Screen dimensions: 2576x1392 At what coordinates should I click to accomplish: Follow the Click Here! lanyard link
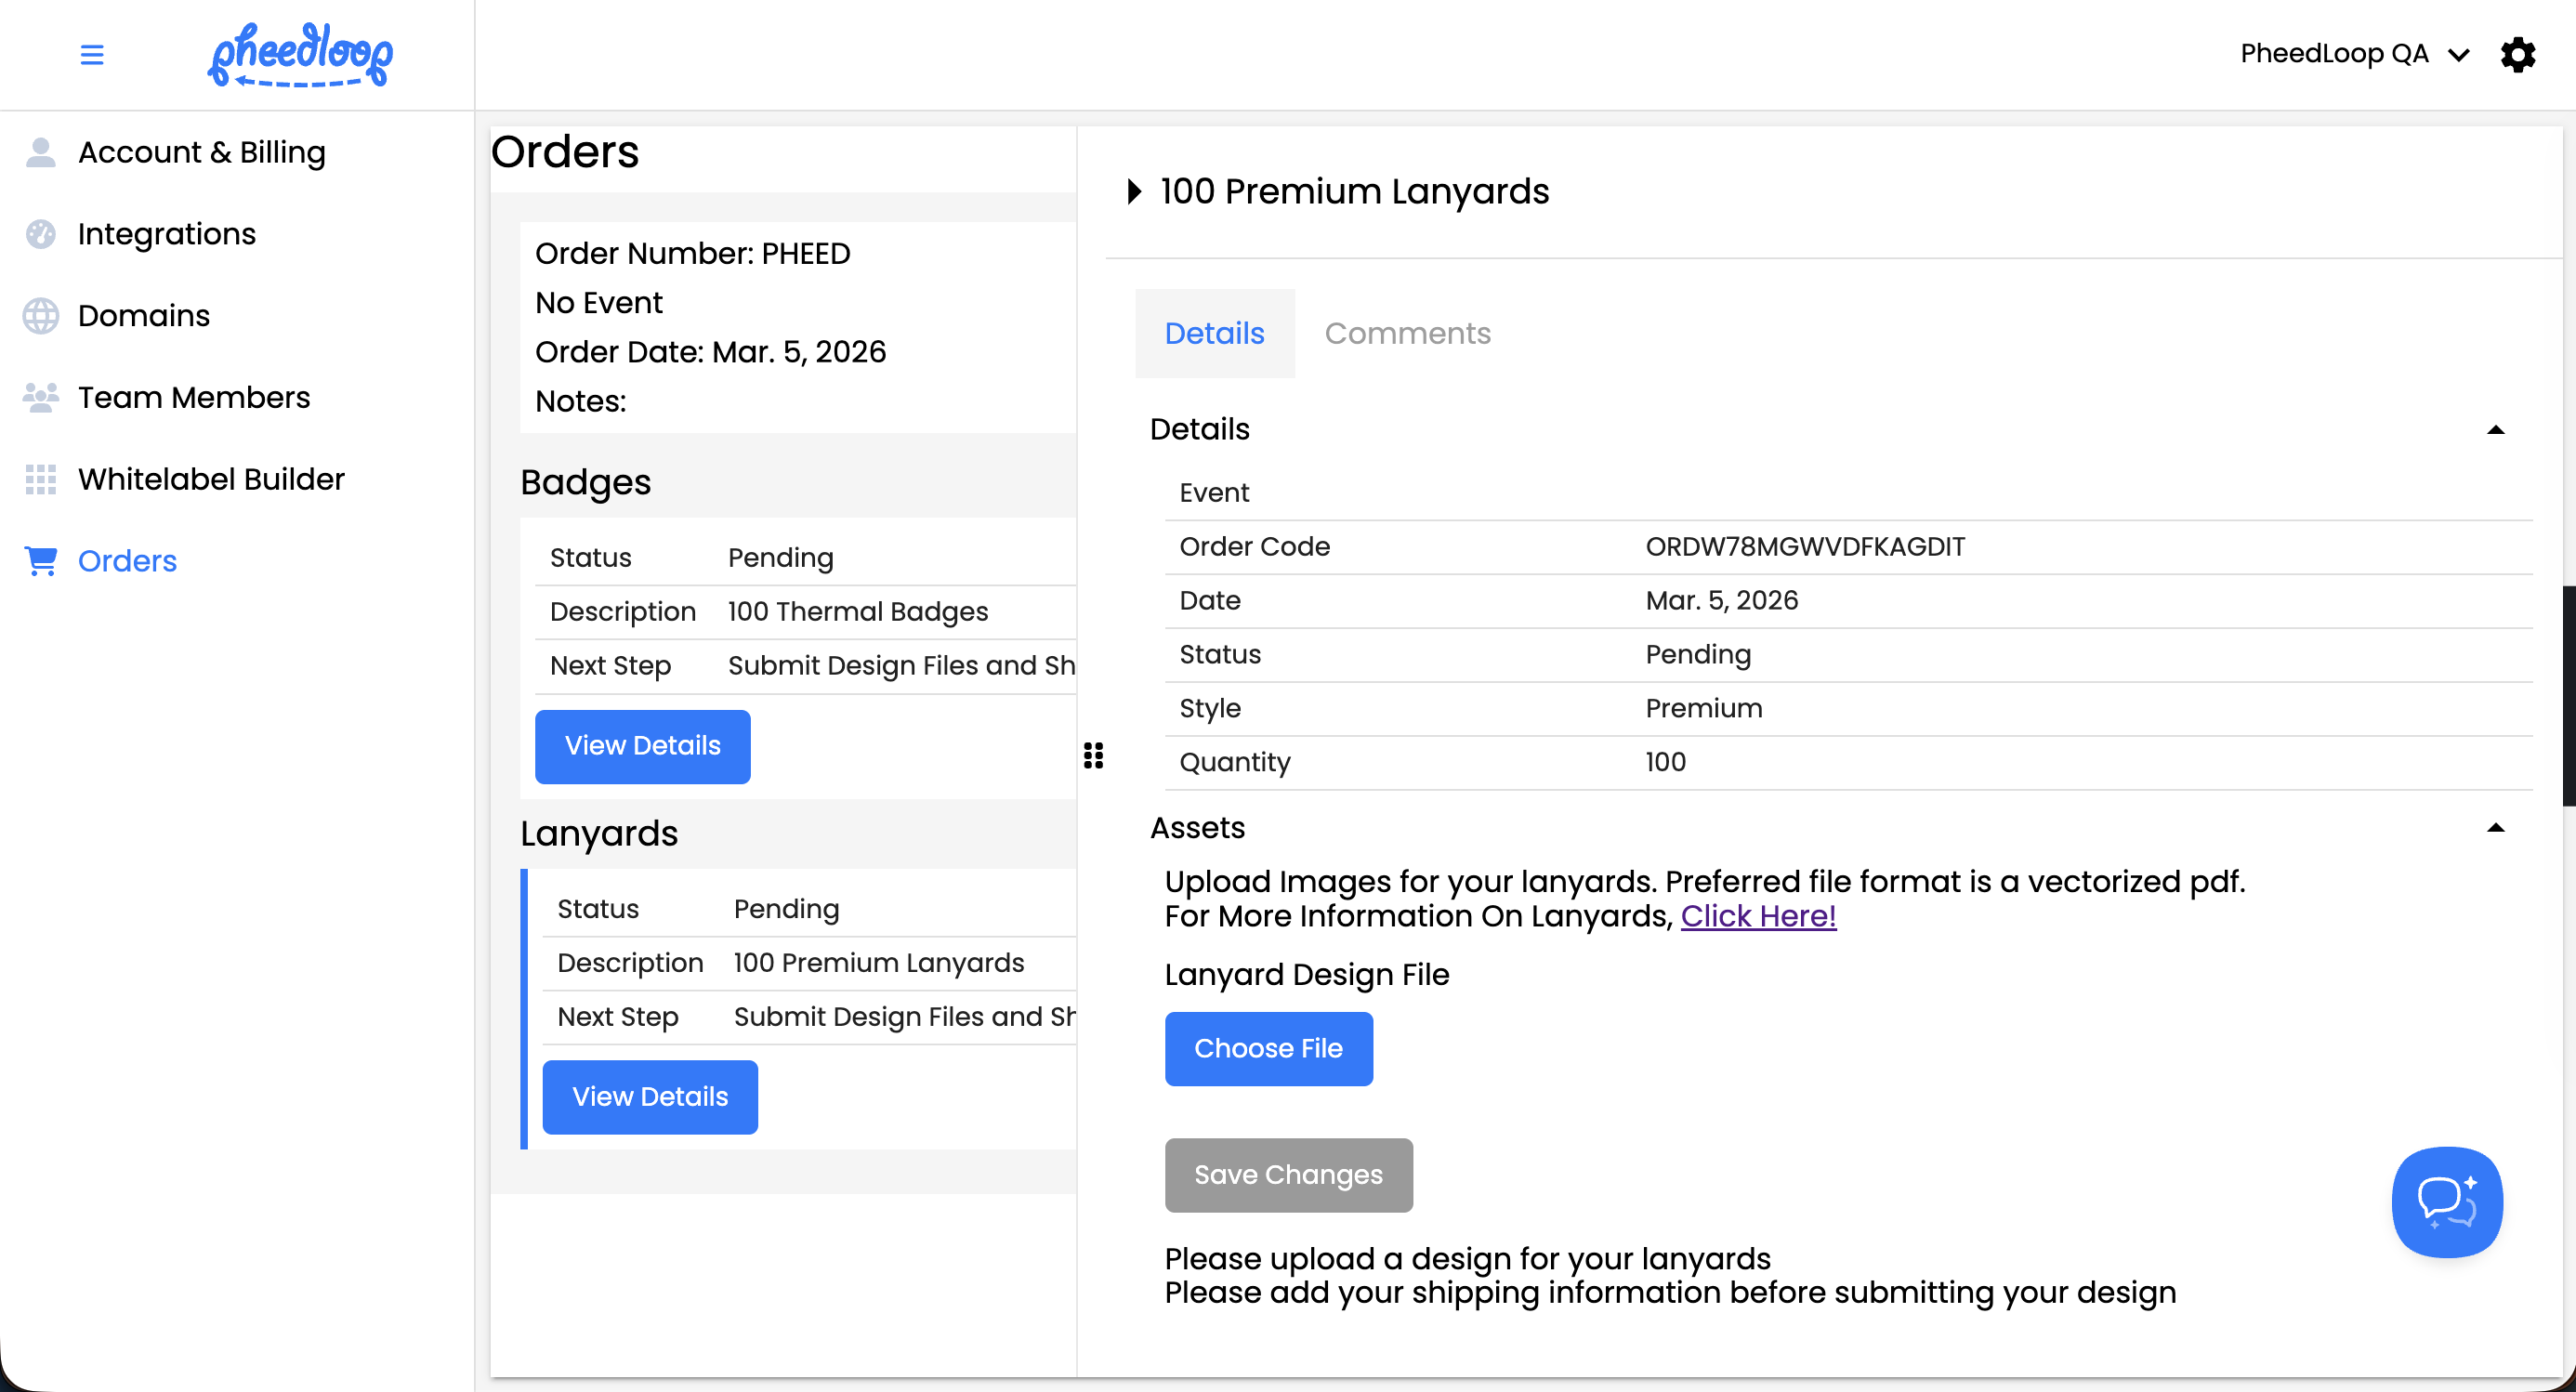(1757, 916)
